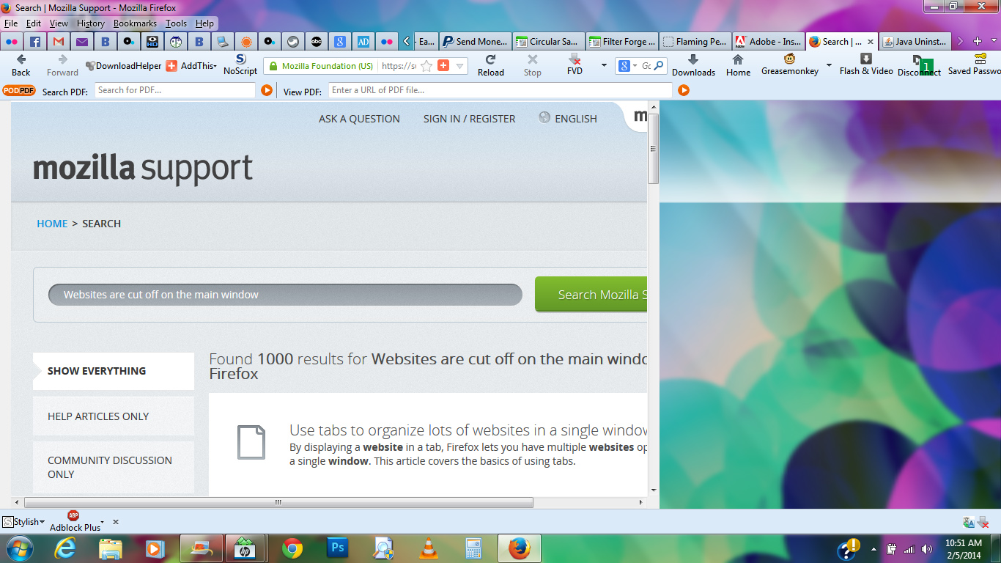Go to the Home page
1001x563 pixels.
(738, 65)
